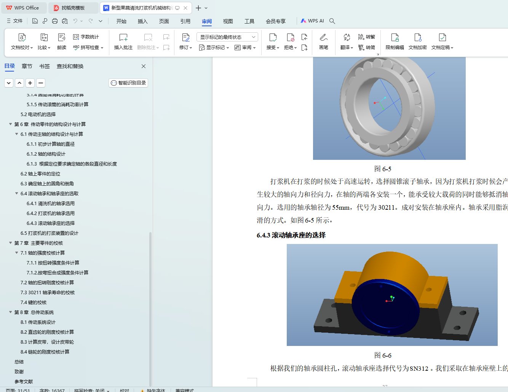Jump to next tracked change icon
The width and height of the screenshot is (508, 392).
click(304, 48)
